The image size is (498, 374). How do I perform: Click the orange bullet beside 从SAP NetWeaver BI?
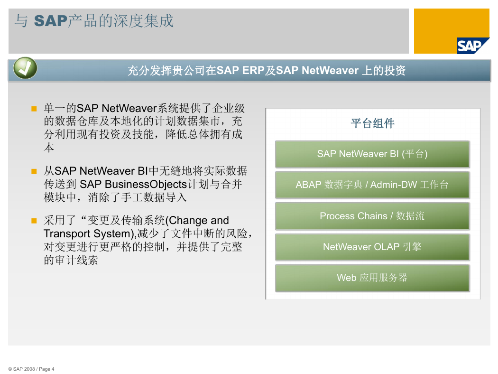click(34, 172)
